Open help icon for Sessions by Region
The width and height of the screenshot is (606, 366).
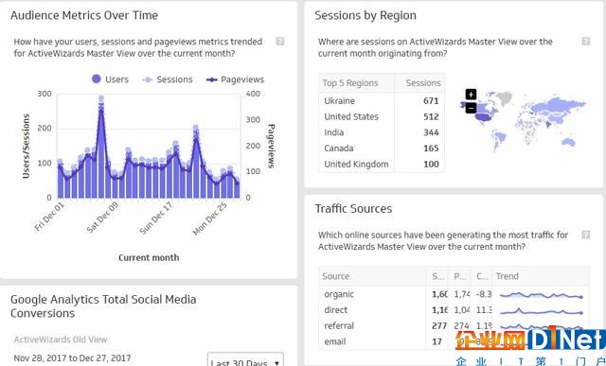click(586, 42)
